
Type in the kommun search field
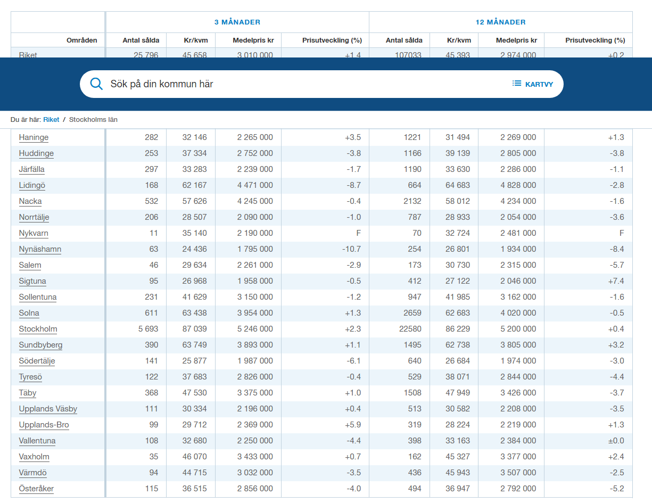tap(298, 84)
